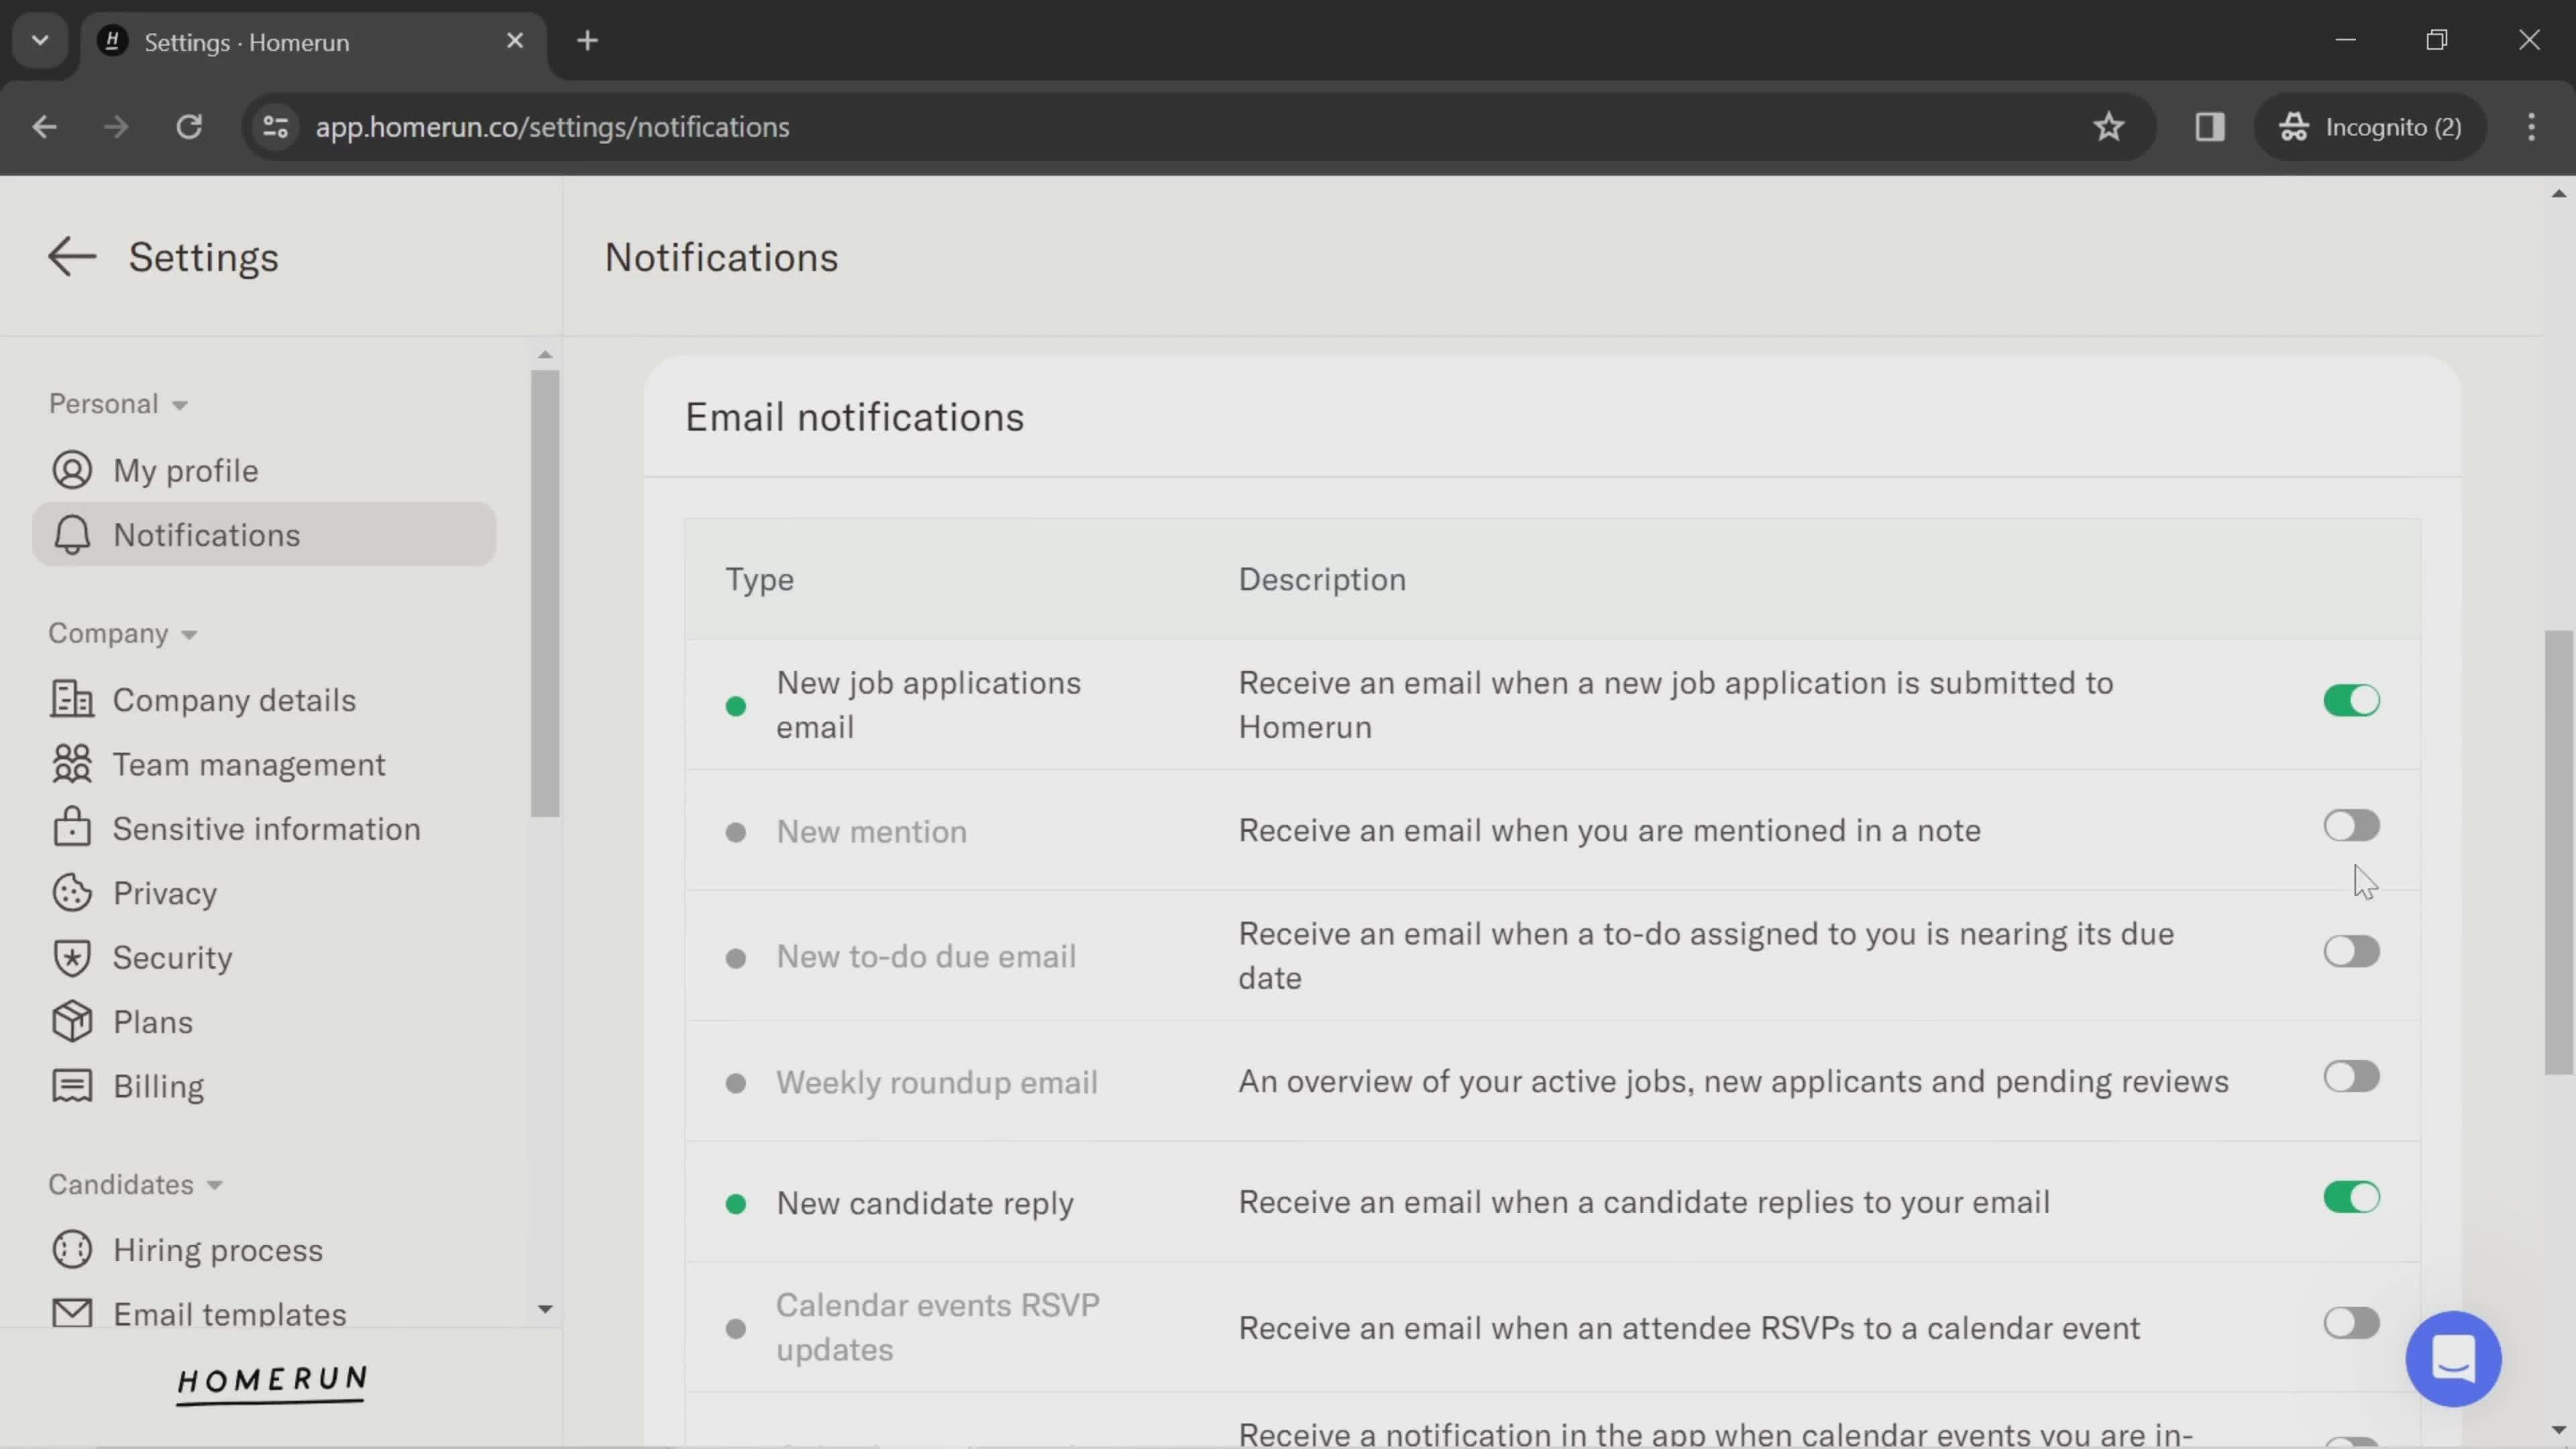
Task: Click the Security shield icon
Action: (70, 957)
